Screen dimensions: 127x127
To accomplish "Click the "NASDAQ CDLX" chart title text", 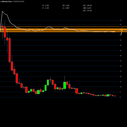I will [19, 2].
